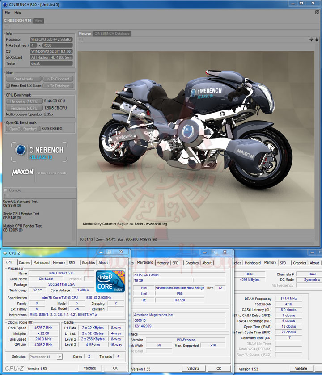Click the CPU-Z title bar icon

pos(5,253)
